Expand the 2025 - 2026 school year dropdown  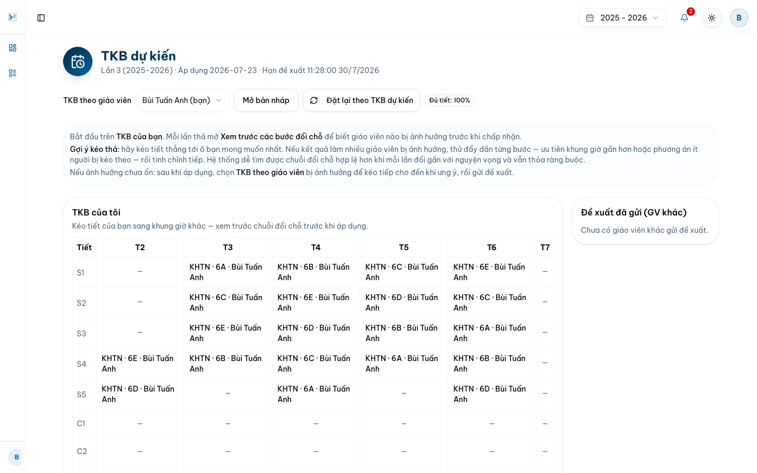[622, 18]
